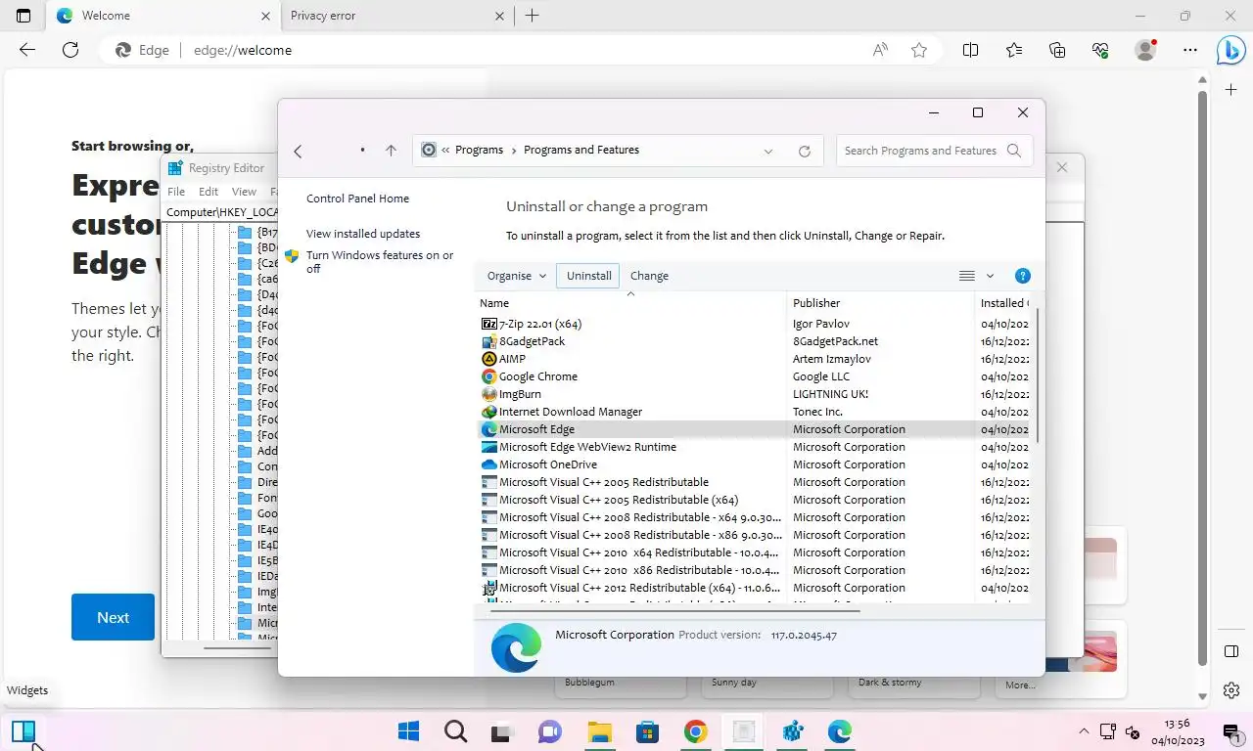Click Uninstall button in toolbar
Viewport: 1253px width, 751px height.
(588, 276)
